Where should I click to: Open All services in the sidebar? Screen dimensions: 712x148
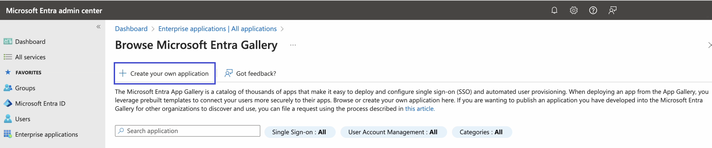[x=30, y=57]
